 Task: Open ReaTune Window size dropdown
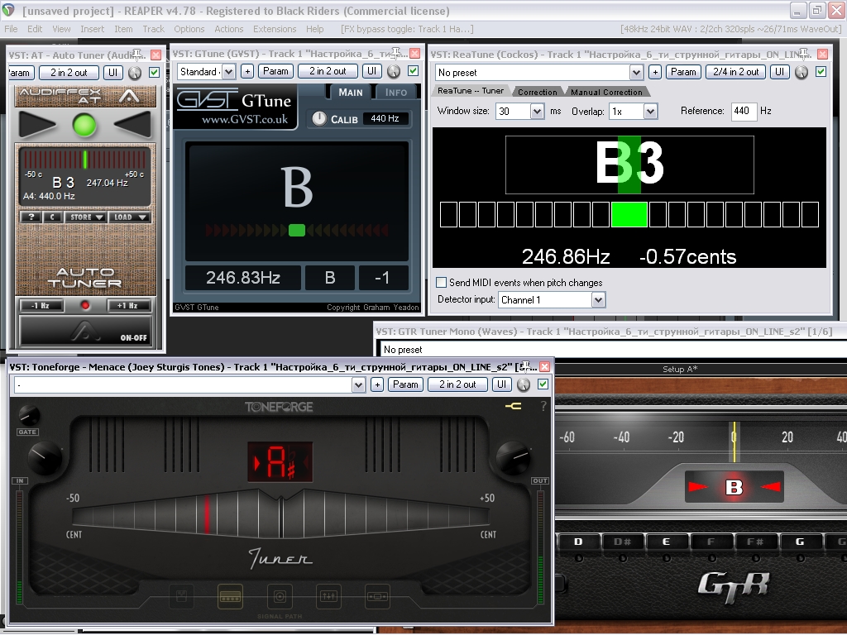pyautogui.click(x=536, y=112)
